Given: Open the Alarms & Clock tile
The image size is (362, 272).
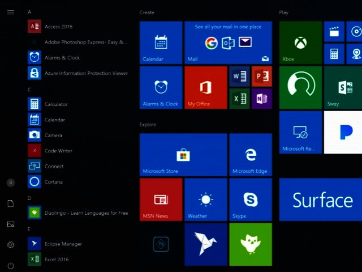Looking at the screenshot, I should tap(161, 87).
